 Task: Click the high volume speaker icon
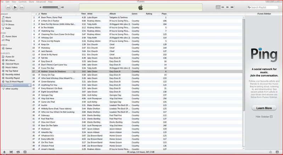point(62,7)
